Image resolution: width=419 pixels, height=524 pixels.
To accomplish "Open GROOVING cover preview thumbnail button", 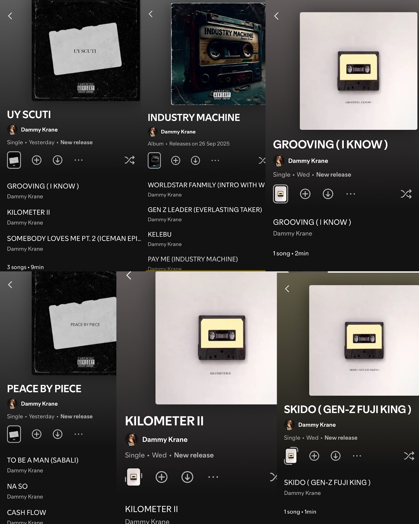I will click(281, 194).
